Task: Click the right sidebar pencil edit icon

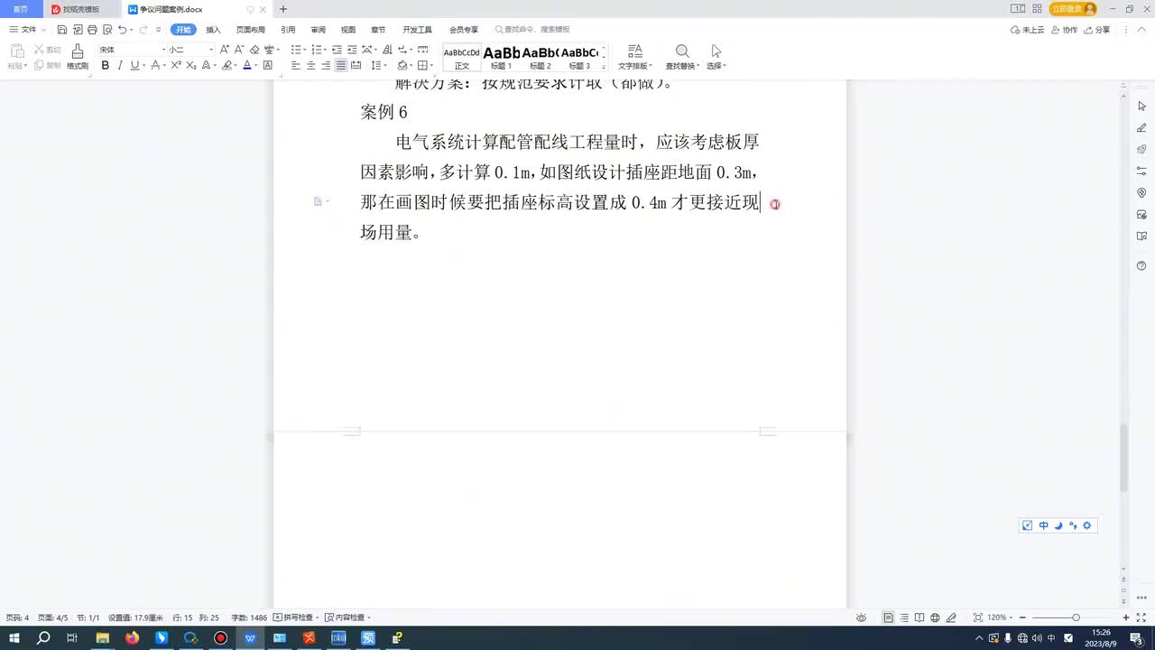Action: click(x=1141, y=127)
